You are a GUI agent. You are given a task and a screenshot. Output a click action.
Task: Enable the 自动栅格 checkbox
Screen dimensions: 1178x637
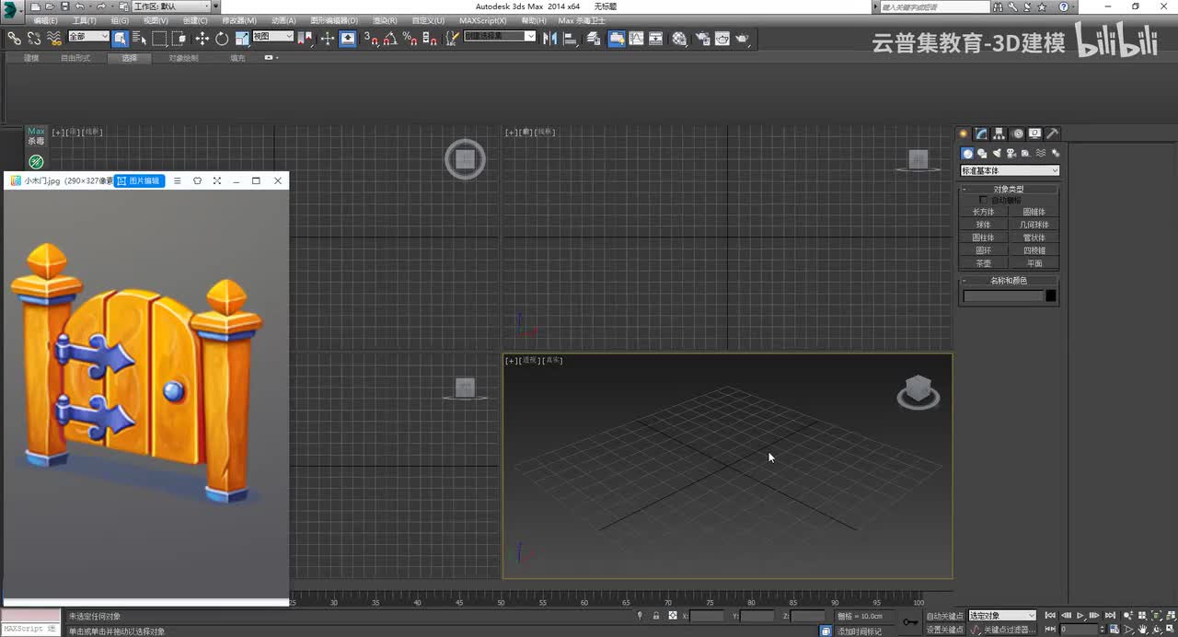[984, 200]
